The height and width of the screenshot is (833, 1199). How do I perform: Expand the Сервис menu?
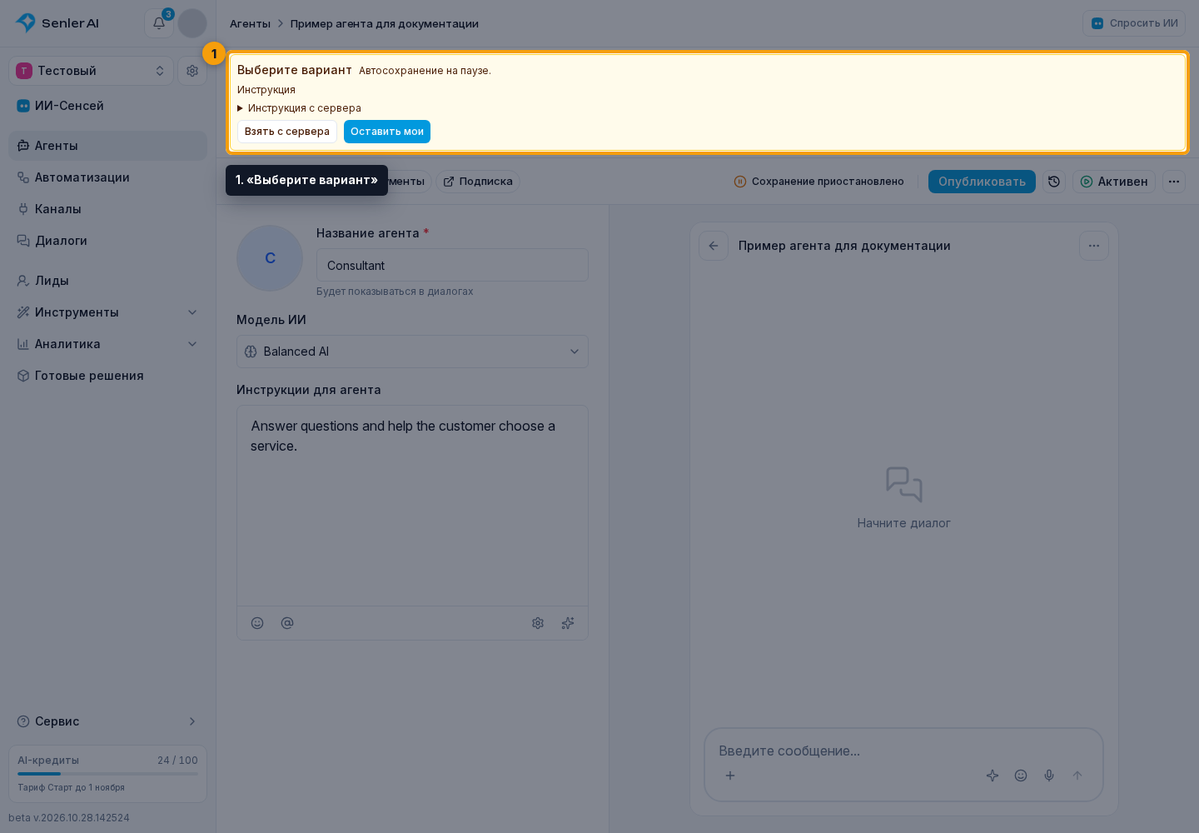[x=107, y=721]
